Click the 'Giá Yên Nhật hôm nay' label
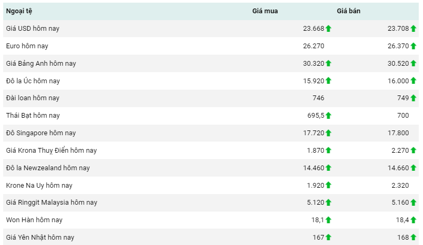The width and height of the screenshot is (423, 245). [40, 238]
